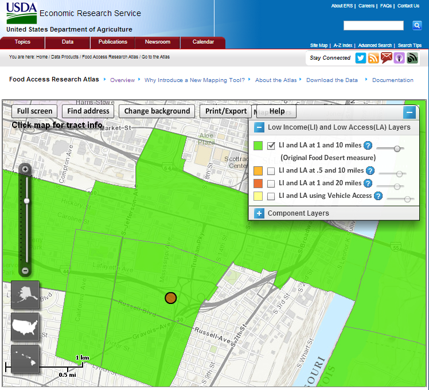This screenshot has width=429, height=390.
Task: Open Why Introduce a New Mapping Tool link
Action: point(194,80)
